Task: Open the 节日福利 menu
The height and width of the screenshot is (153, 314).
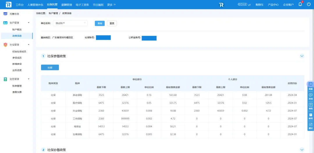Action: (98, 5)
